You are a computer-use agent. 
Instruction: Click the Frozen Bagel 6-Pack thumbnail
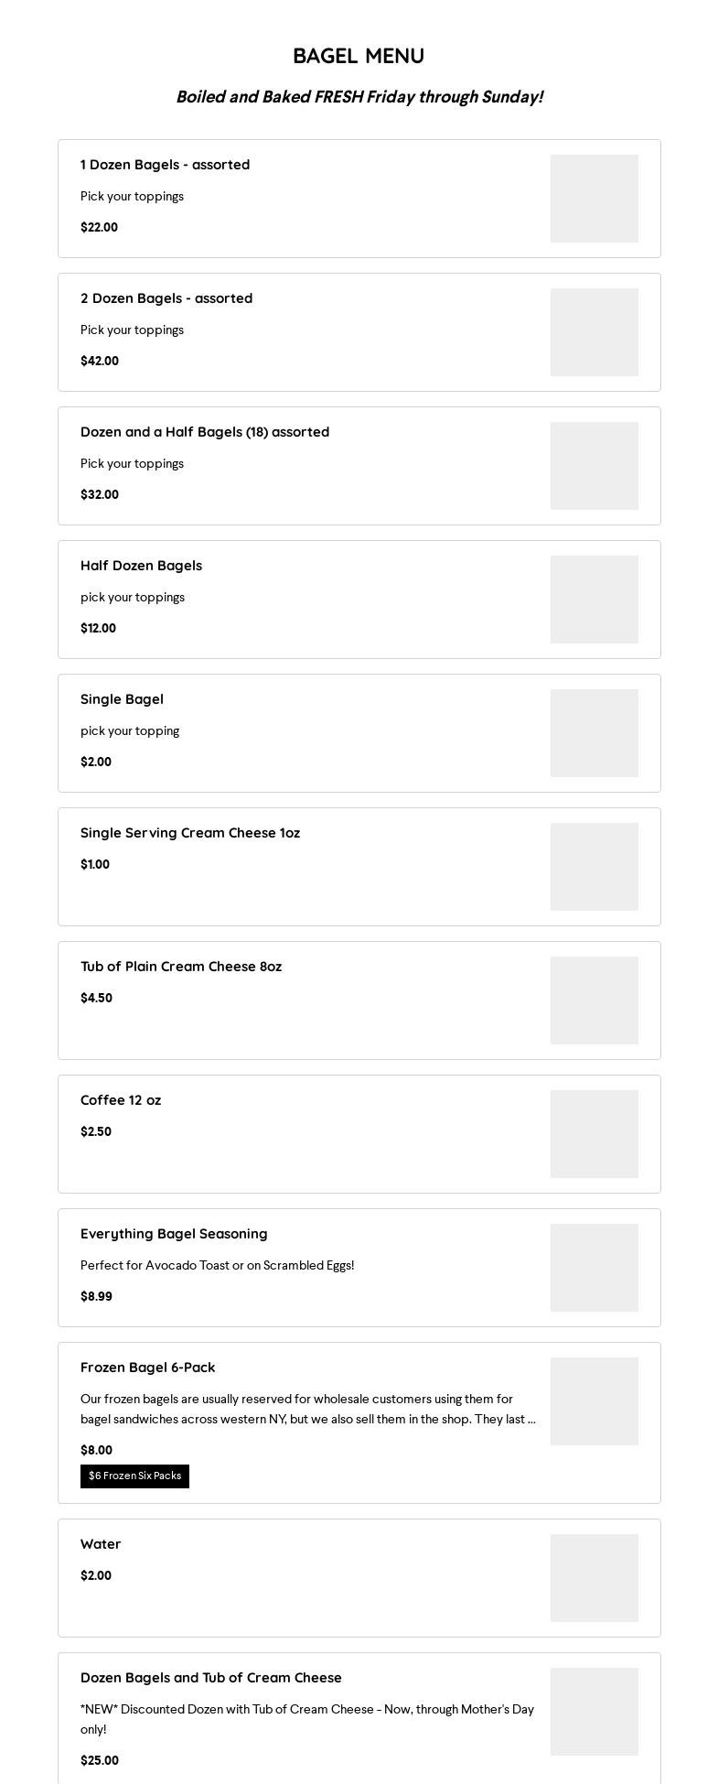pos(595,1401)
